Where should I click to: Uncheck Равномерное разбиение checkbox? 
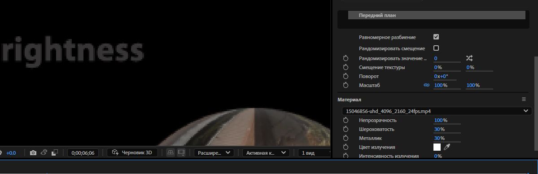point(436,37)
